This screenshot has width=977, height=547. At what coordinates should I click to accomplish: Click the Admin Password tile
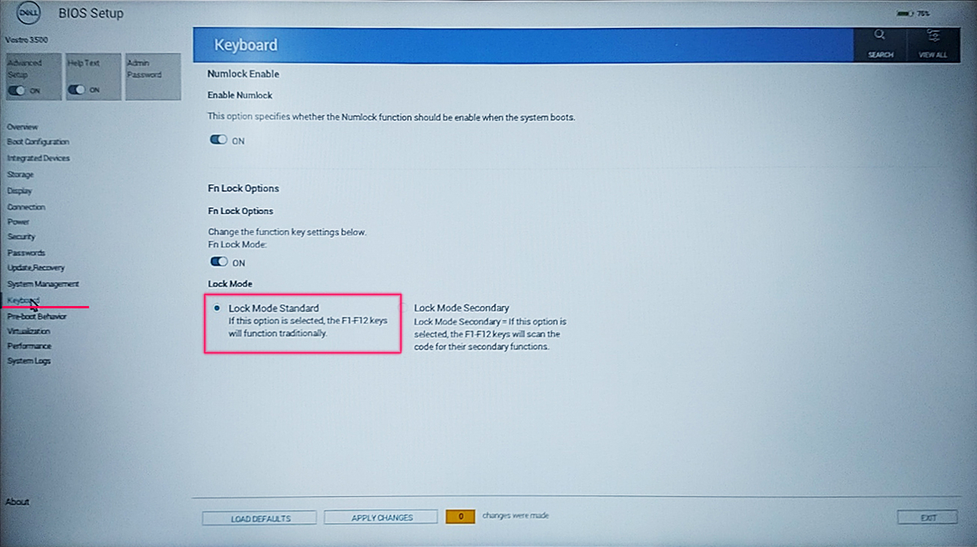[151, 77]
